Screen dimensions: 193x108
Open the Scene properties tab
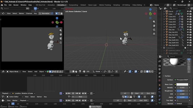160,77
